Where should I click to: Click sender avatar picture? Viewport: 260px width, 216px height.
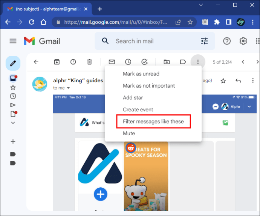pyautogui.click(x=40, y=84)
